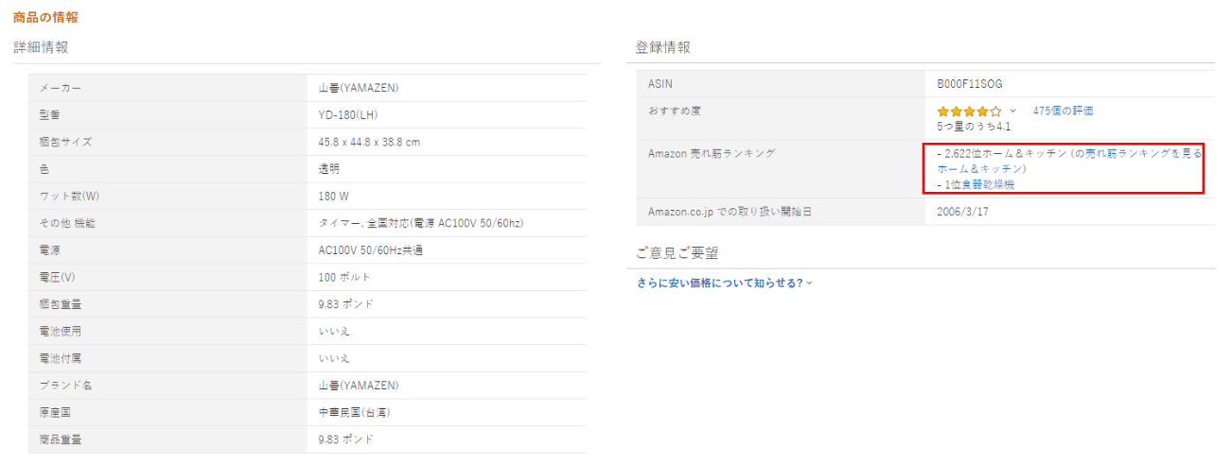Select 9.83 ポンド in 梱包重量 row
This screenshot has width=1231, height=464.
(346, 304)
